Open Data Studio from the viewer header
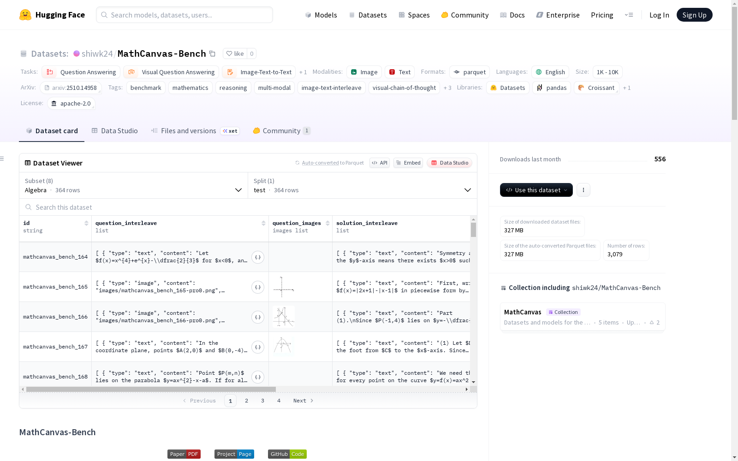This screenshot has width=738, height=461. (450, 163)
